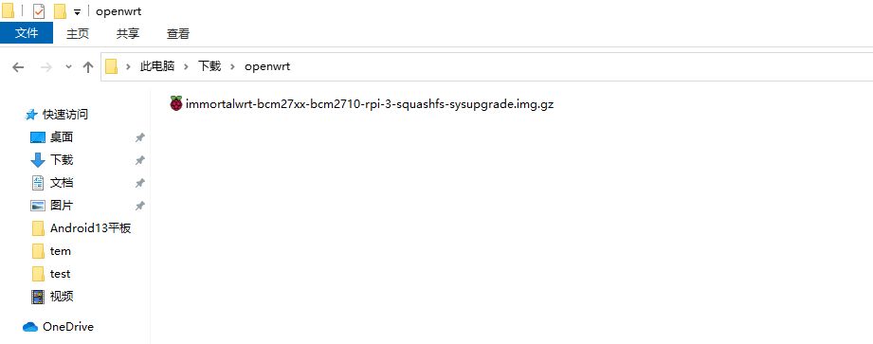Go up one folder level

click(87, 67)
